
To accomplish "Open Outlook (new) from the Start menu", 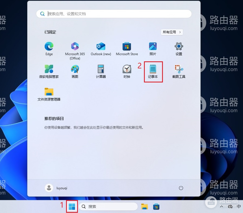I will [101, 49].
